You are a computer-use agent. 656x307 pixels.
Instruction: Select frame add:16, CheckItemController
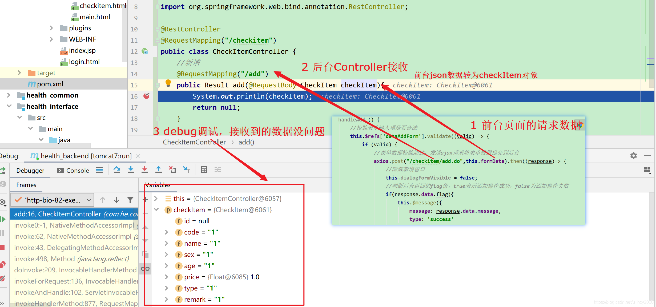coord(74,214)
